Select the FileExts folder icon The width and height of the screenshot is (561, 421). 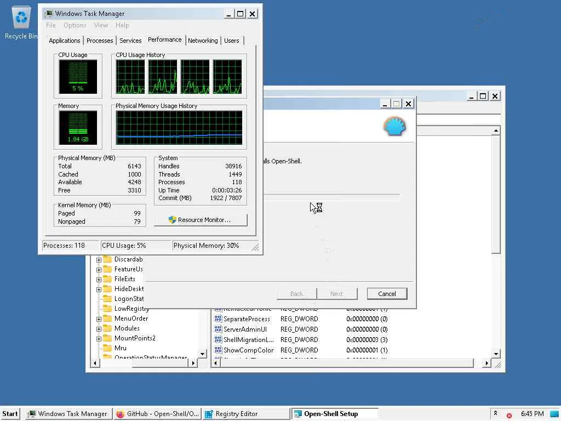pyautogui.click(x=107, y=278)
